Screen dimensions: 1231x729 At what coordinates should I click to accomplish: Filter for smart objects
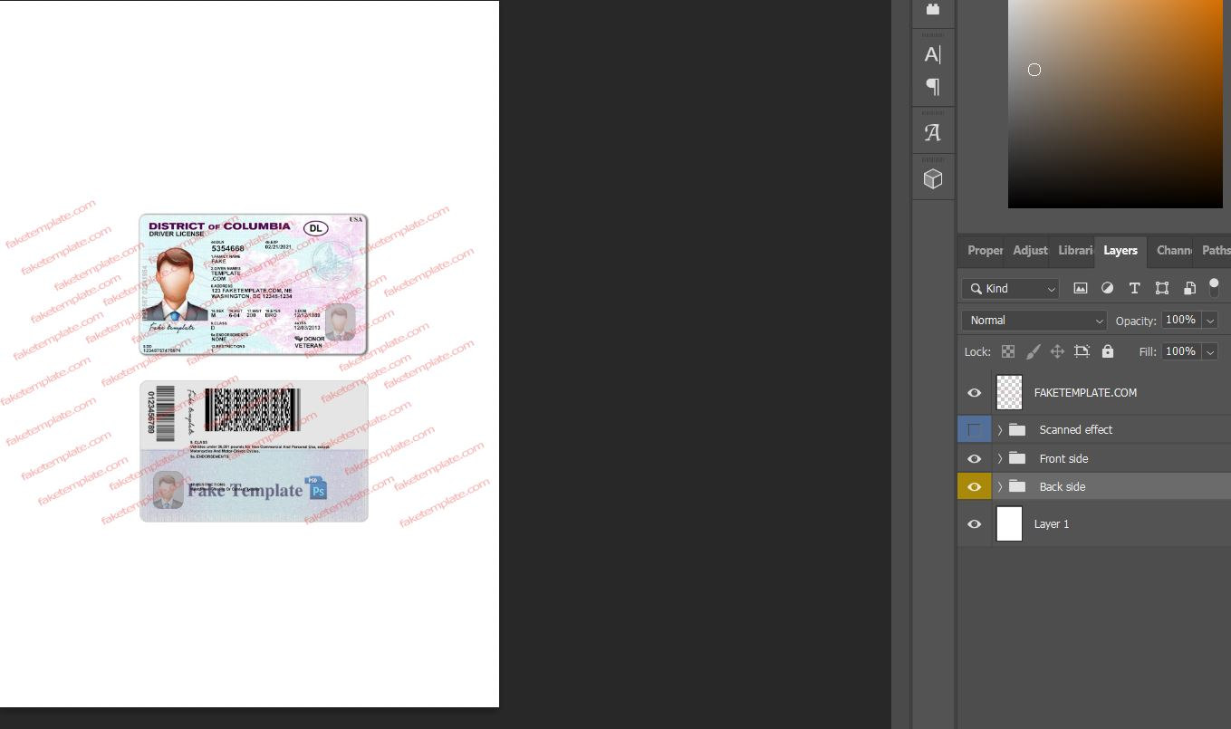tap(1189, 288)
